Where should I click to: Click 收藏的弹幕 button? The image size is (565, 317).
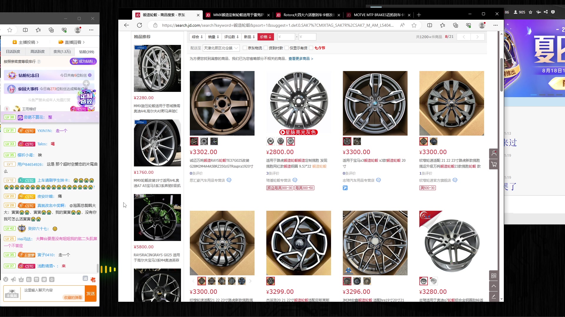coord(73,297)
